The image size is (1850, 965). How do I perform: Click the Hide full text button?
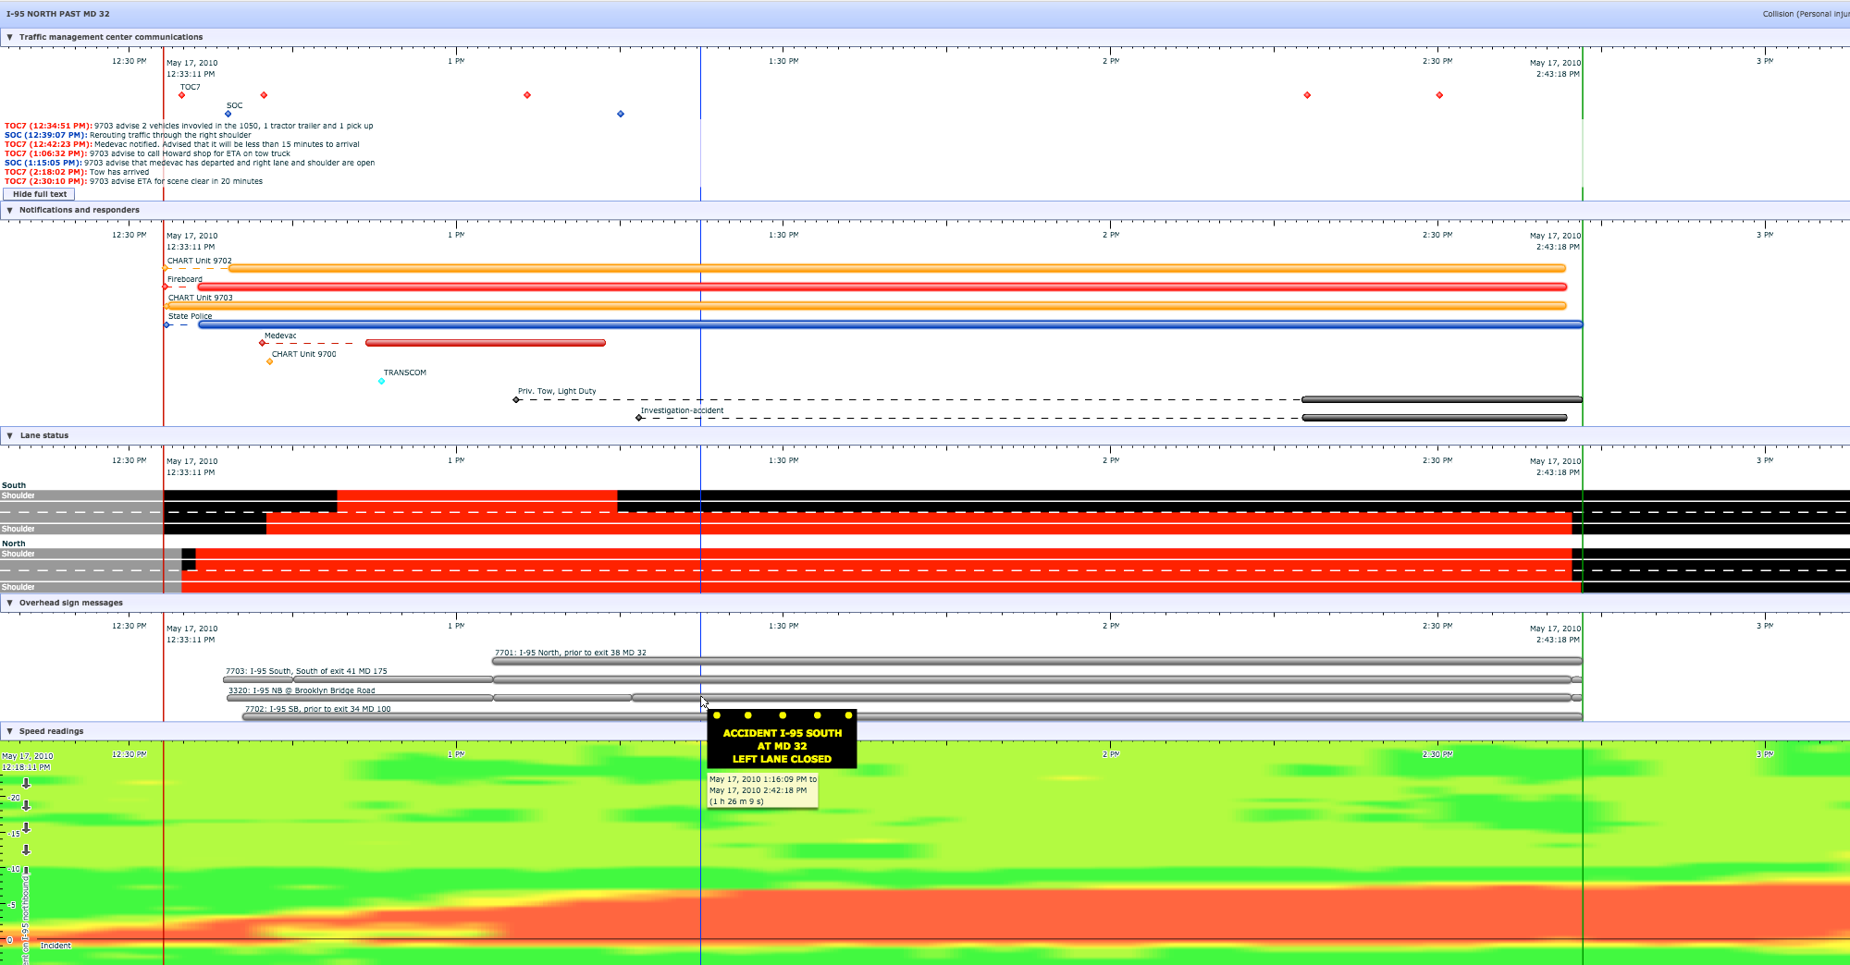[38, 194]
